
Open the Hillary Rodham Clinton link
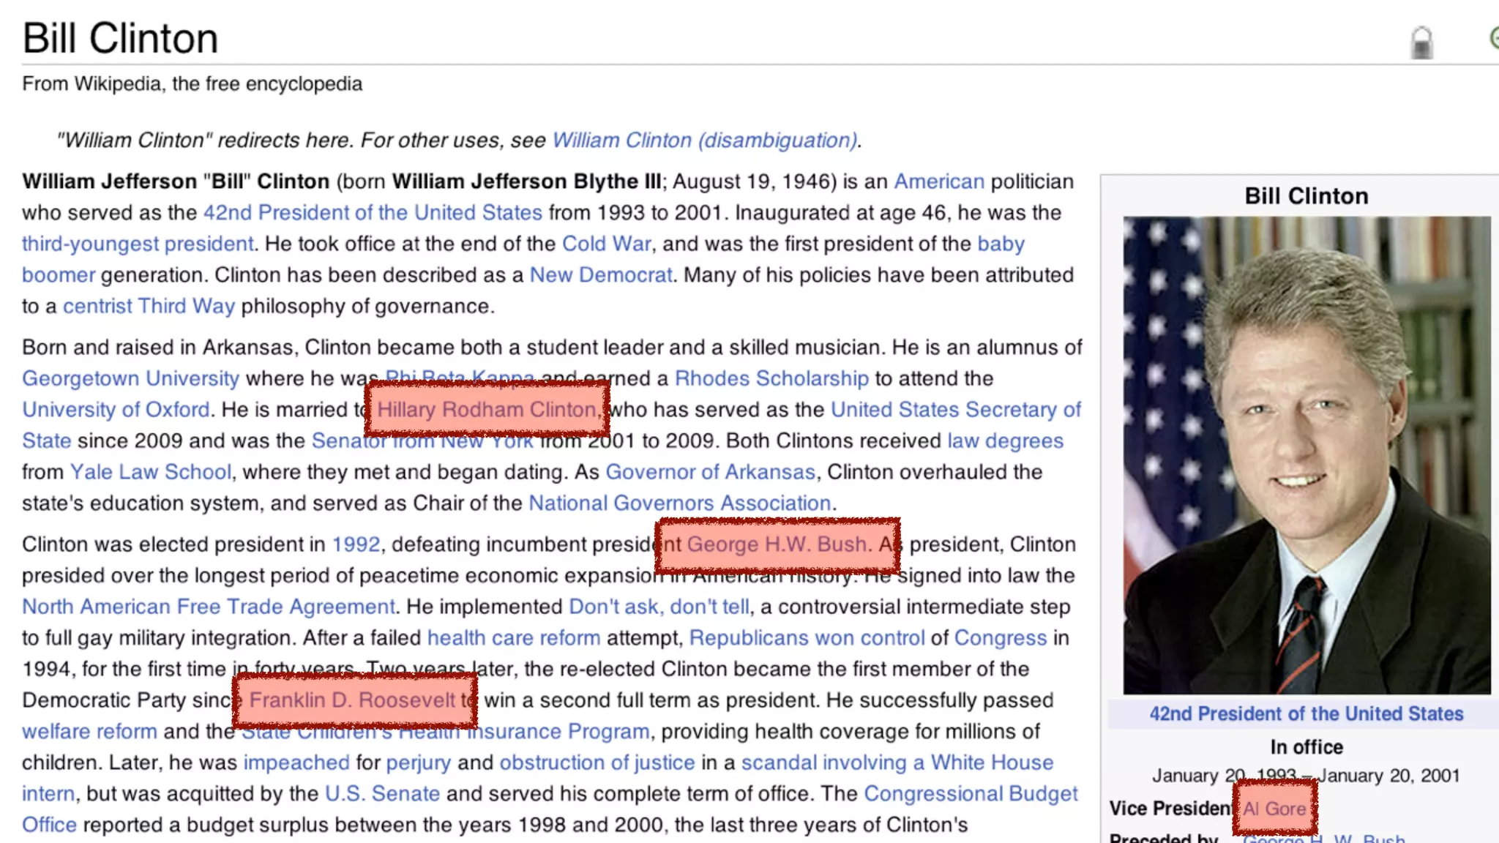coord(487,410)
